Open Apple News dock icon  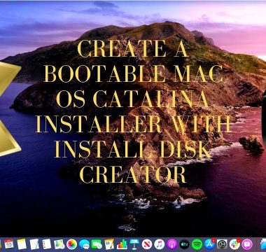pyautogui.click(x=147, y=244)
